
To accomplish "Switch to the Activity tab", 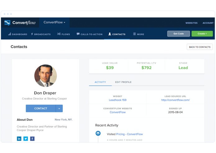I will click(100, 82).
